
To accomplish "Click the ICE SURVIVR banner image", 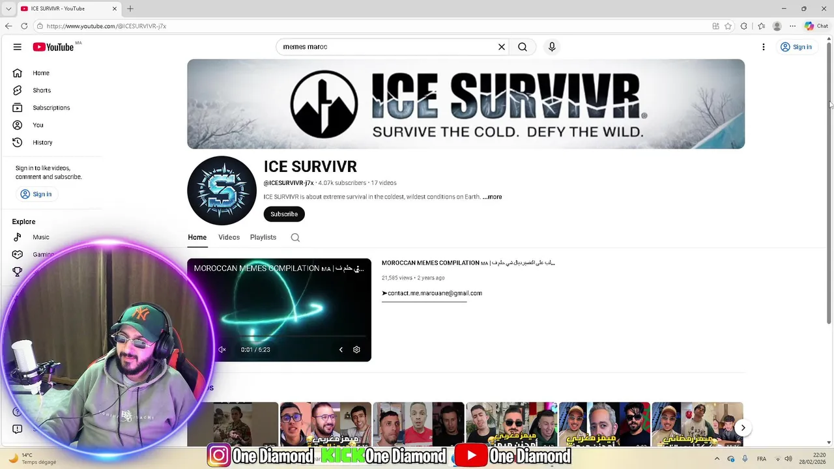I will coord(466,104).
